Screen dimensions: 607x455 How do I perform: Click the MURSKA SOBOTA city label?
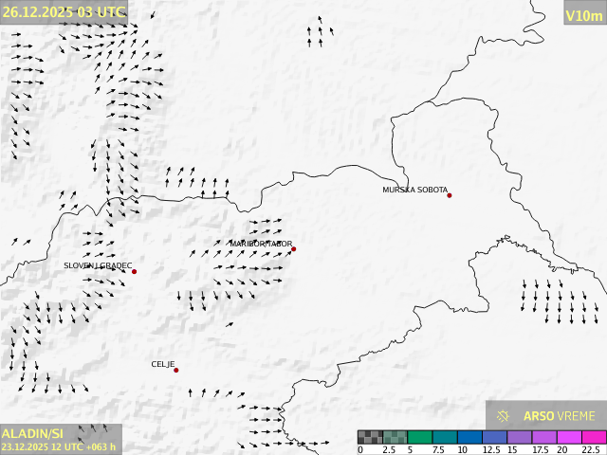(x=414, y=190)
